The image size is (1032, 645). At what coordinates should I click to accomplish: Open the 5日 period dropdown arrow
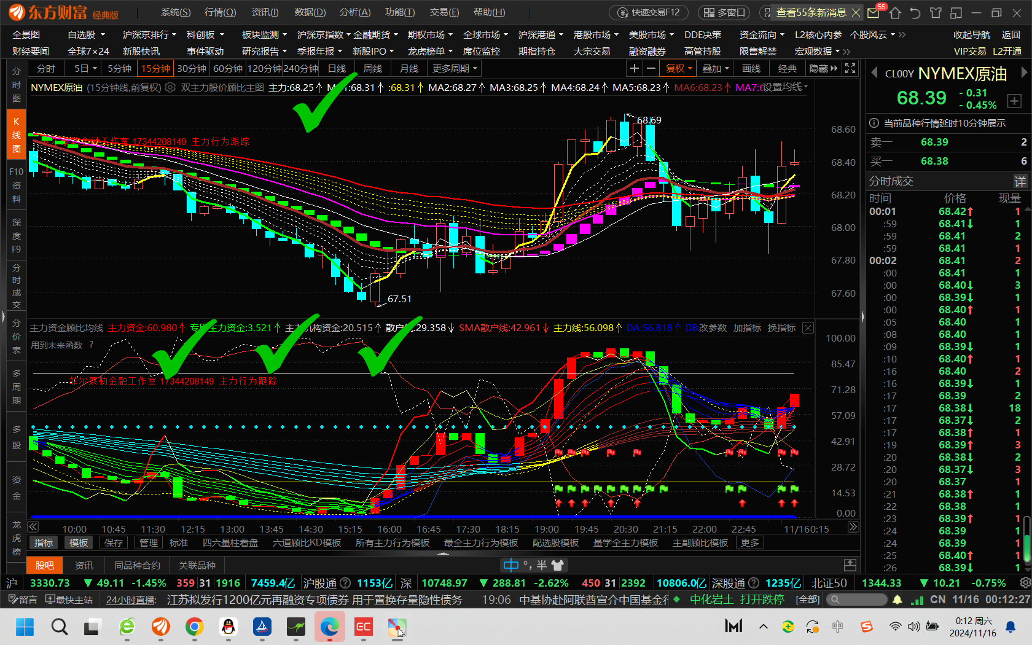95,68
